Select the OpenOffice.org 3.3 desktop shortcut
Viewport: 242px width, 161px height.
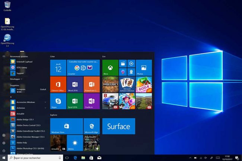7,40
